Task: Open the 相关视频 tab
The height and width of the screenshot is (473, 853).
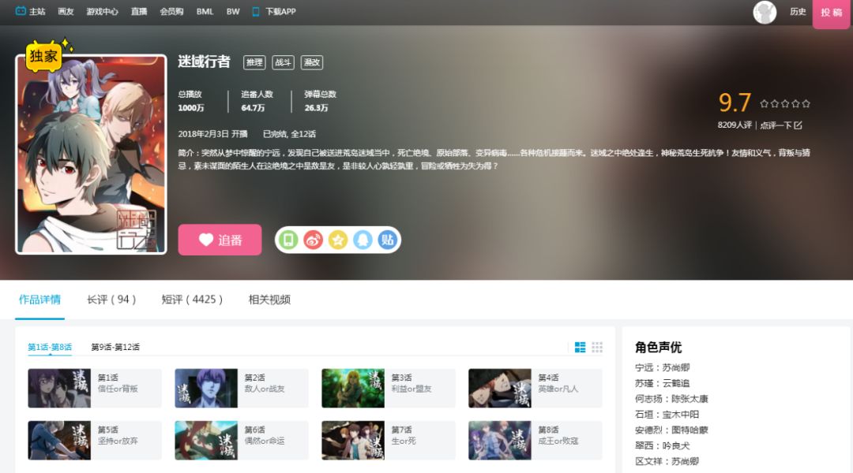Action: click(269, 300)
